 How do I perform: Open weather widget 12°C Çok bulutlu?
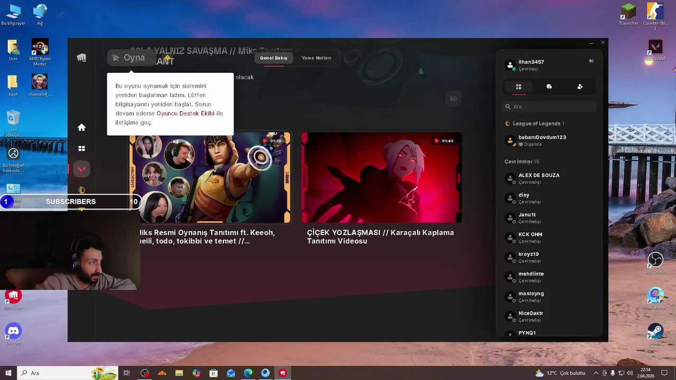coord(560,373)
